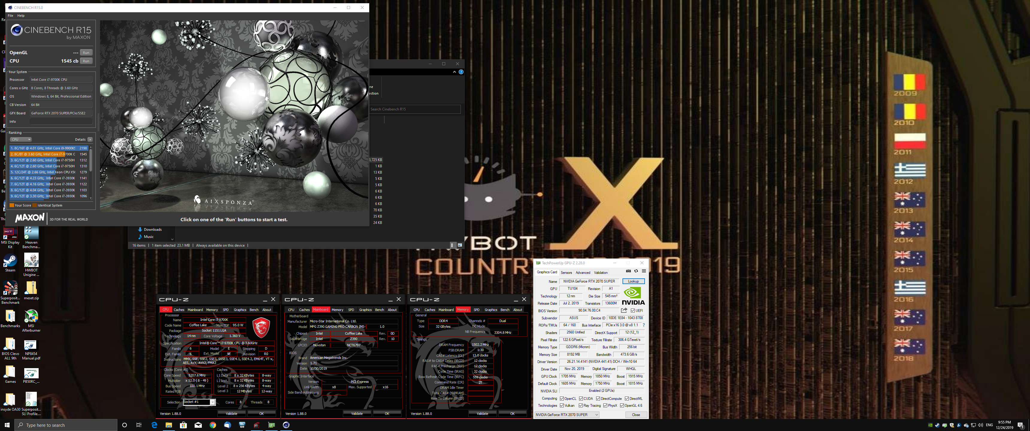Open the Steam desktop shortcut
The height and width of the screenshot is (431, 1030).
click(x=10, y=263)
